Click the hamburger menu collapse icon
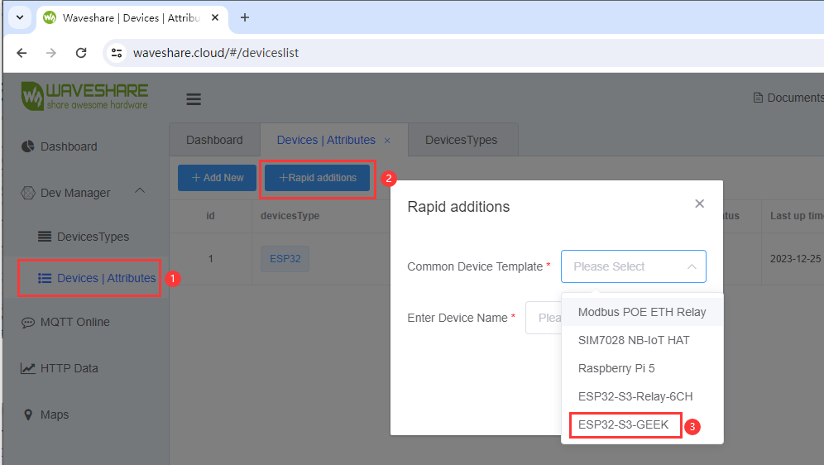 coord(194,99)
